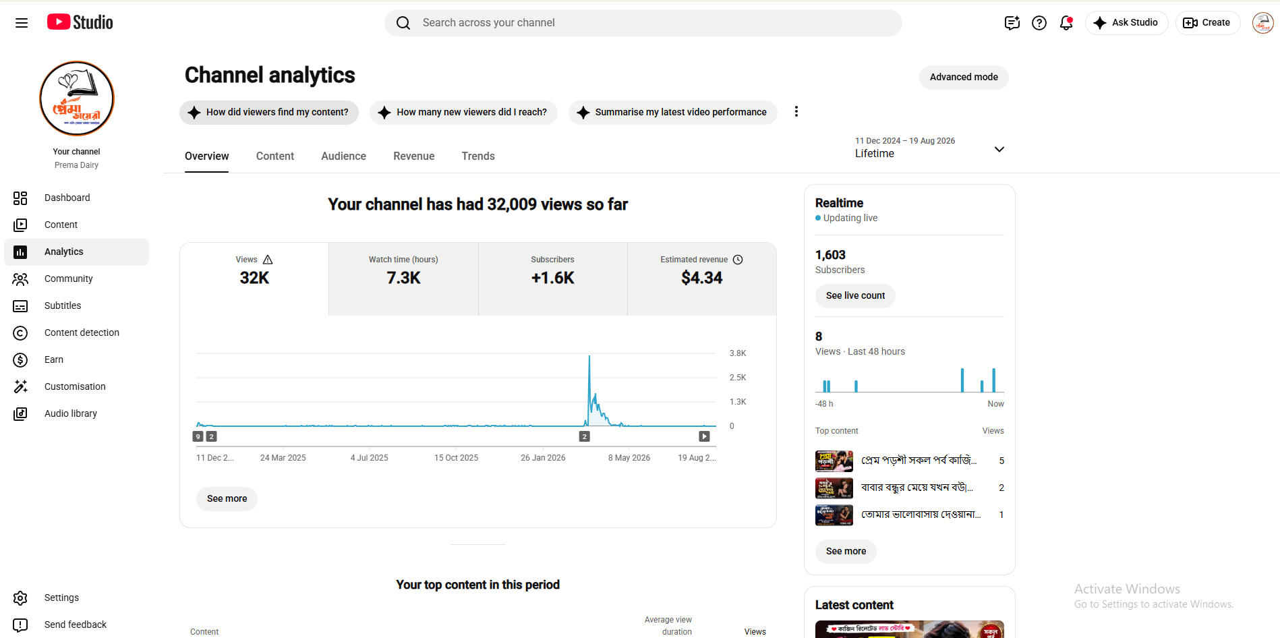Click the YouTube Studio logo

coord(80,22)
